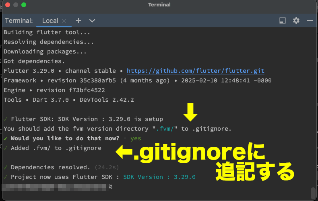318x201 pixels.
Task: Toggle the terminal window layout icon
Action: point(282,21)
